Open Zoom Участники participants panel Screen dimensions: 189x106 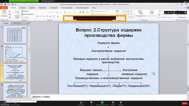tap(81, 103)
